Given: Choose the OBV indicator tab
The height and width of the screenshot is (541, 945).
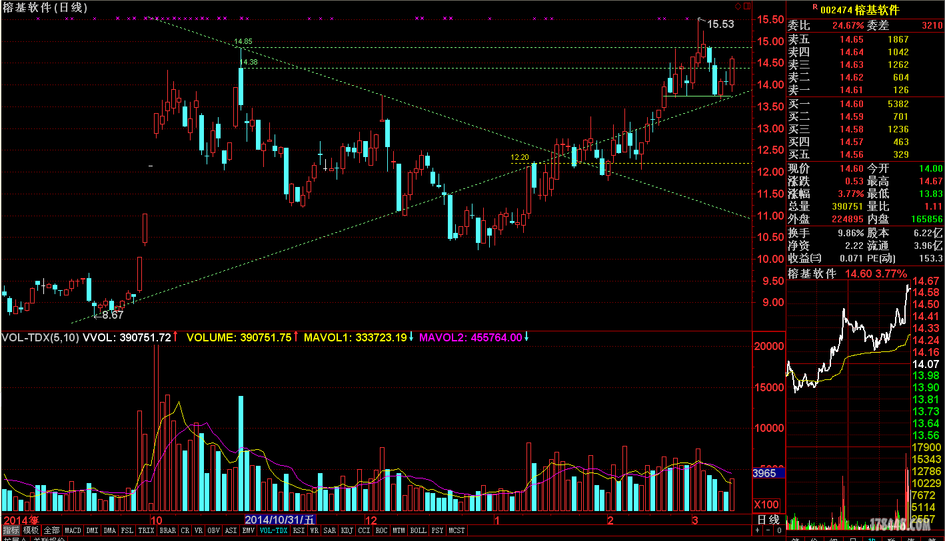Looking at the screenshot, I should pyautogui.click(x=213, y=530).
